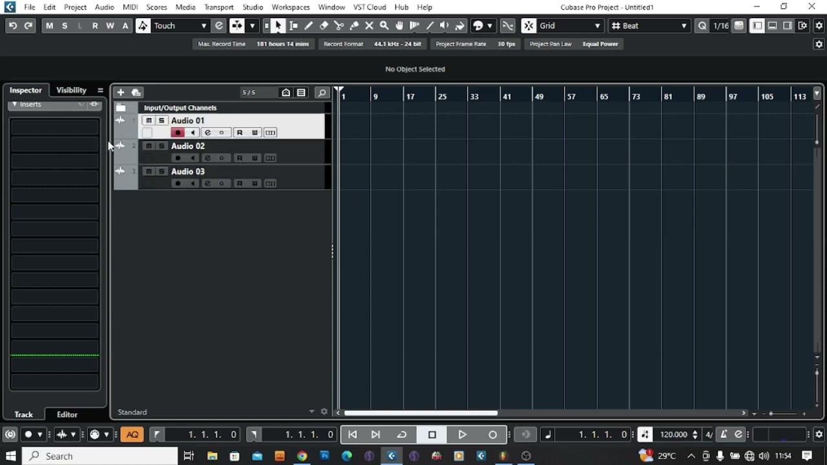Image resolution: width=827 pixels, height=465 pixels.
Task: Open the VST Cloud menu
Action: (370, 7)
